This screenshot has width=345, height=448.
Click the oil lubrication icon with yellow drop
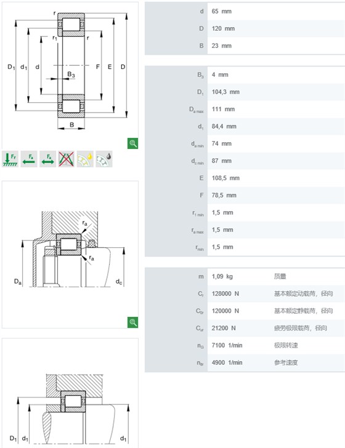85,159
